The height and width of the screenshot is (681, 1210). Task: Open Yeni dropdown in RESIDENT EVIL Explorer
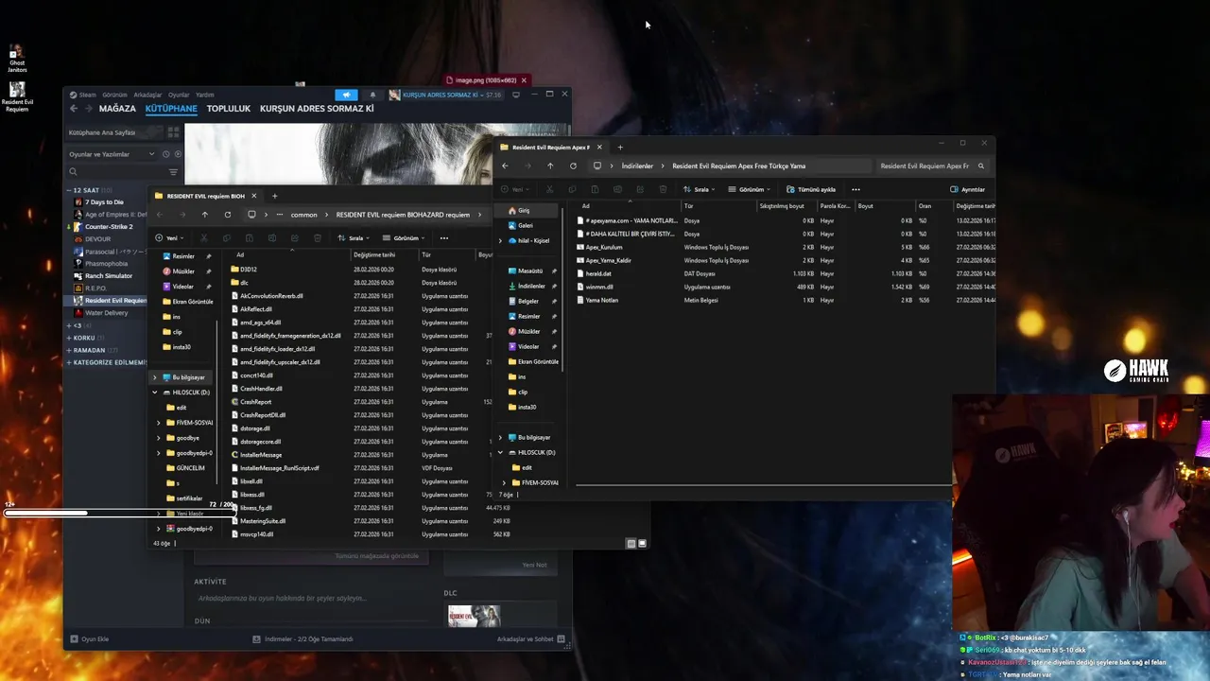click(169, 238)
